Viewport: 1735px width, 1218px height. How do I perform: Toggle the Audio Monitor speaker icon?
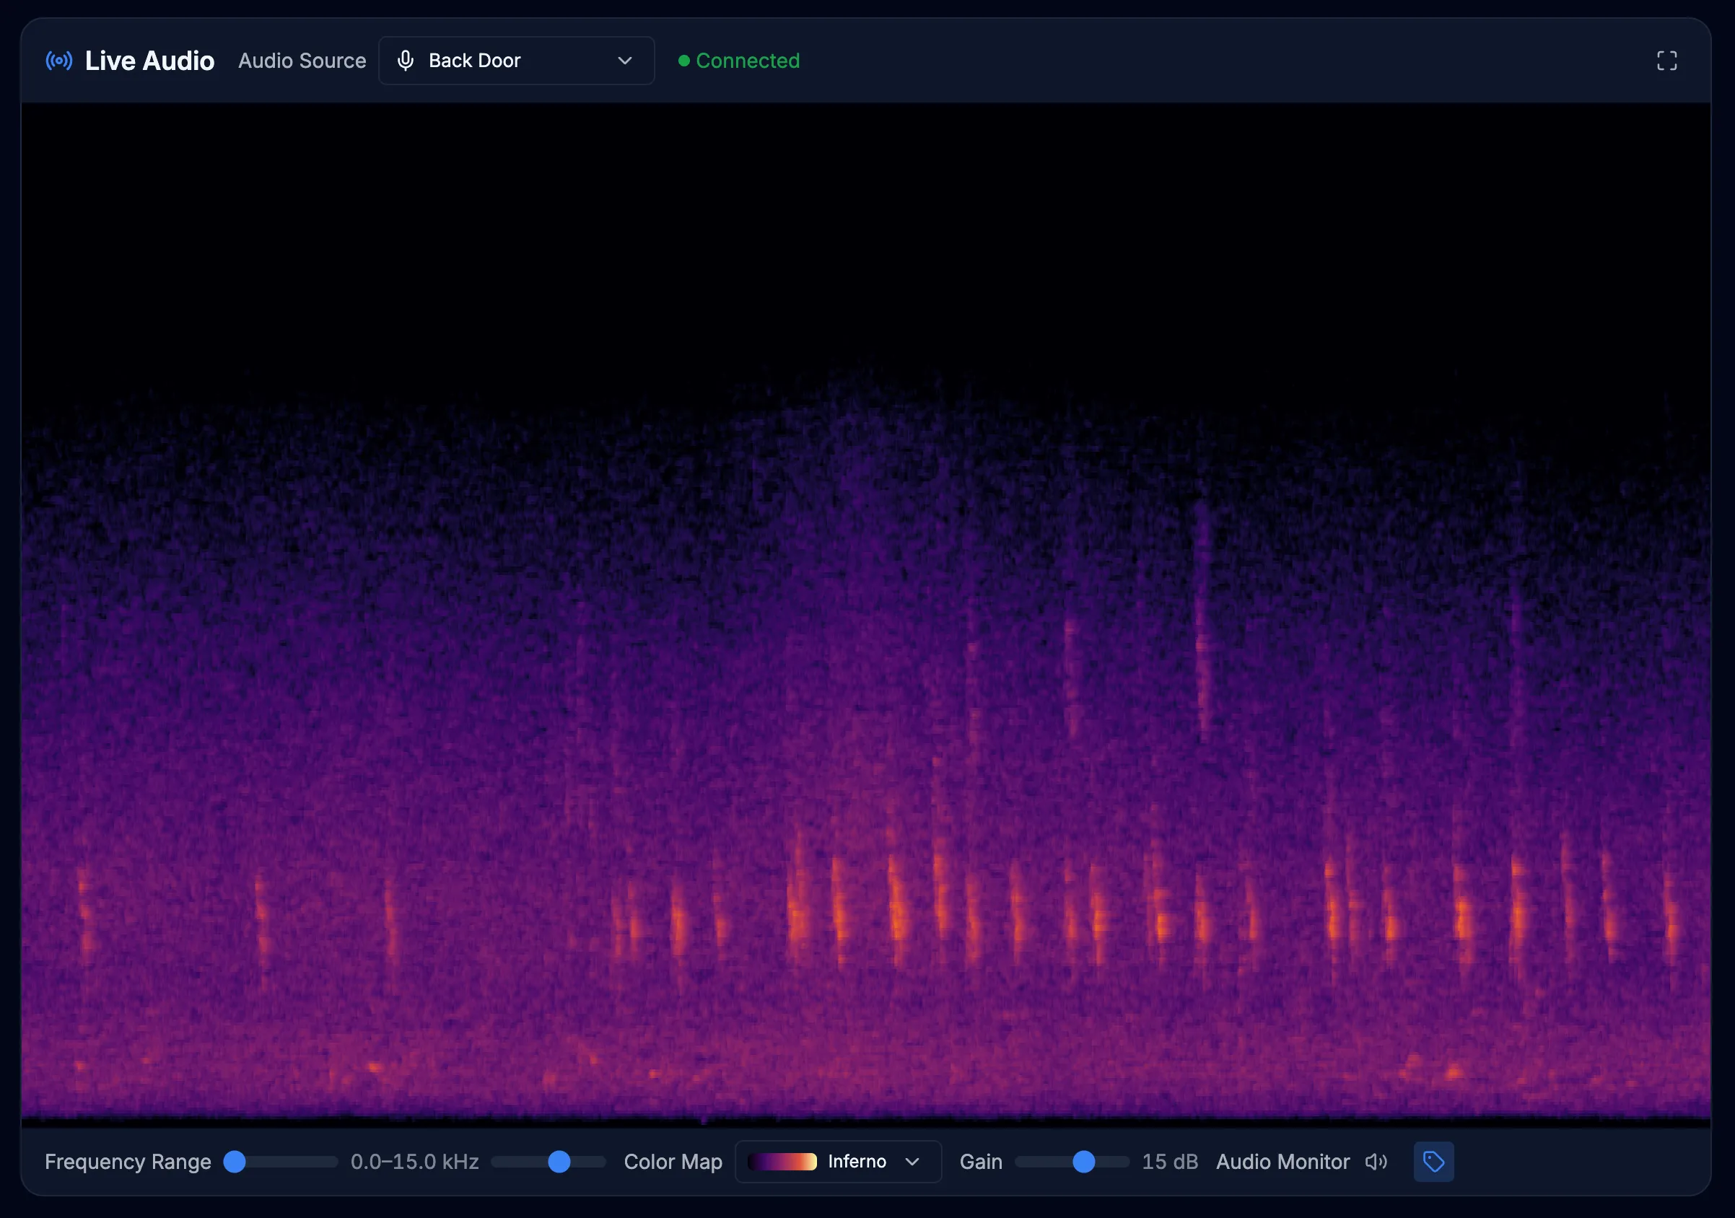[x=1376, y=1161]
